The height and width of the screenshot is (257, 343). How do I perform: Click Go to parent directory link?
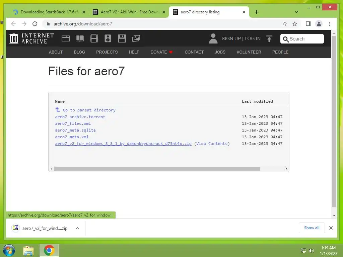click(89, 110)
